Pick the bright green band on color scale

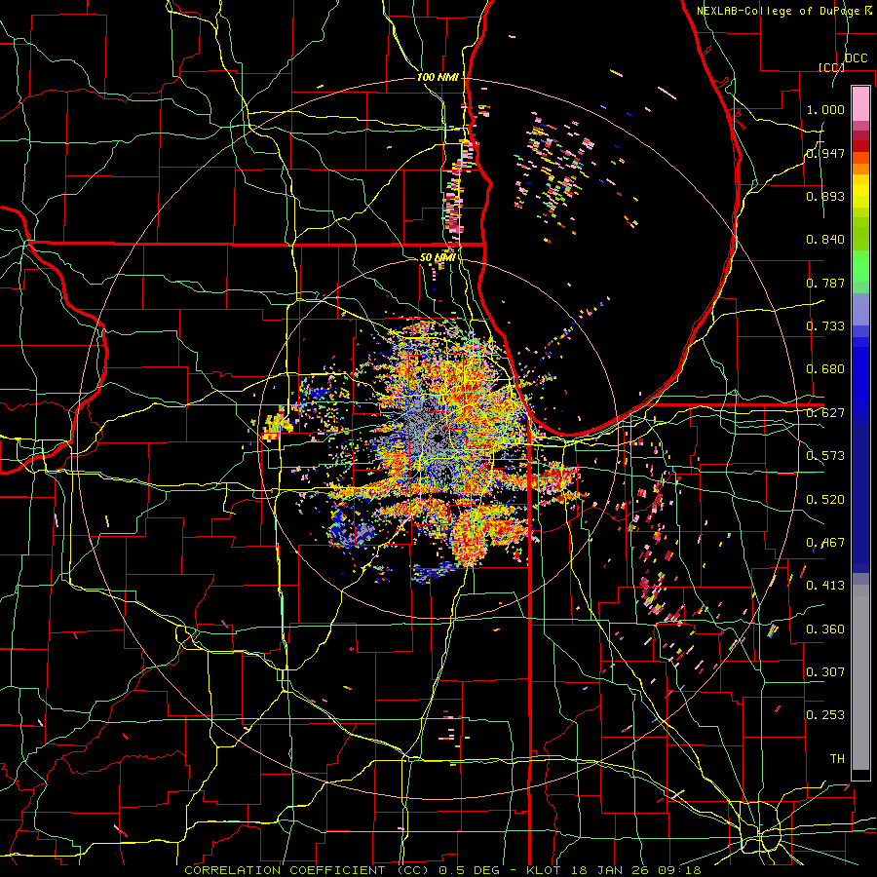click(860, 266)
